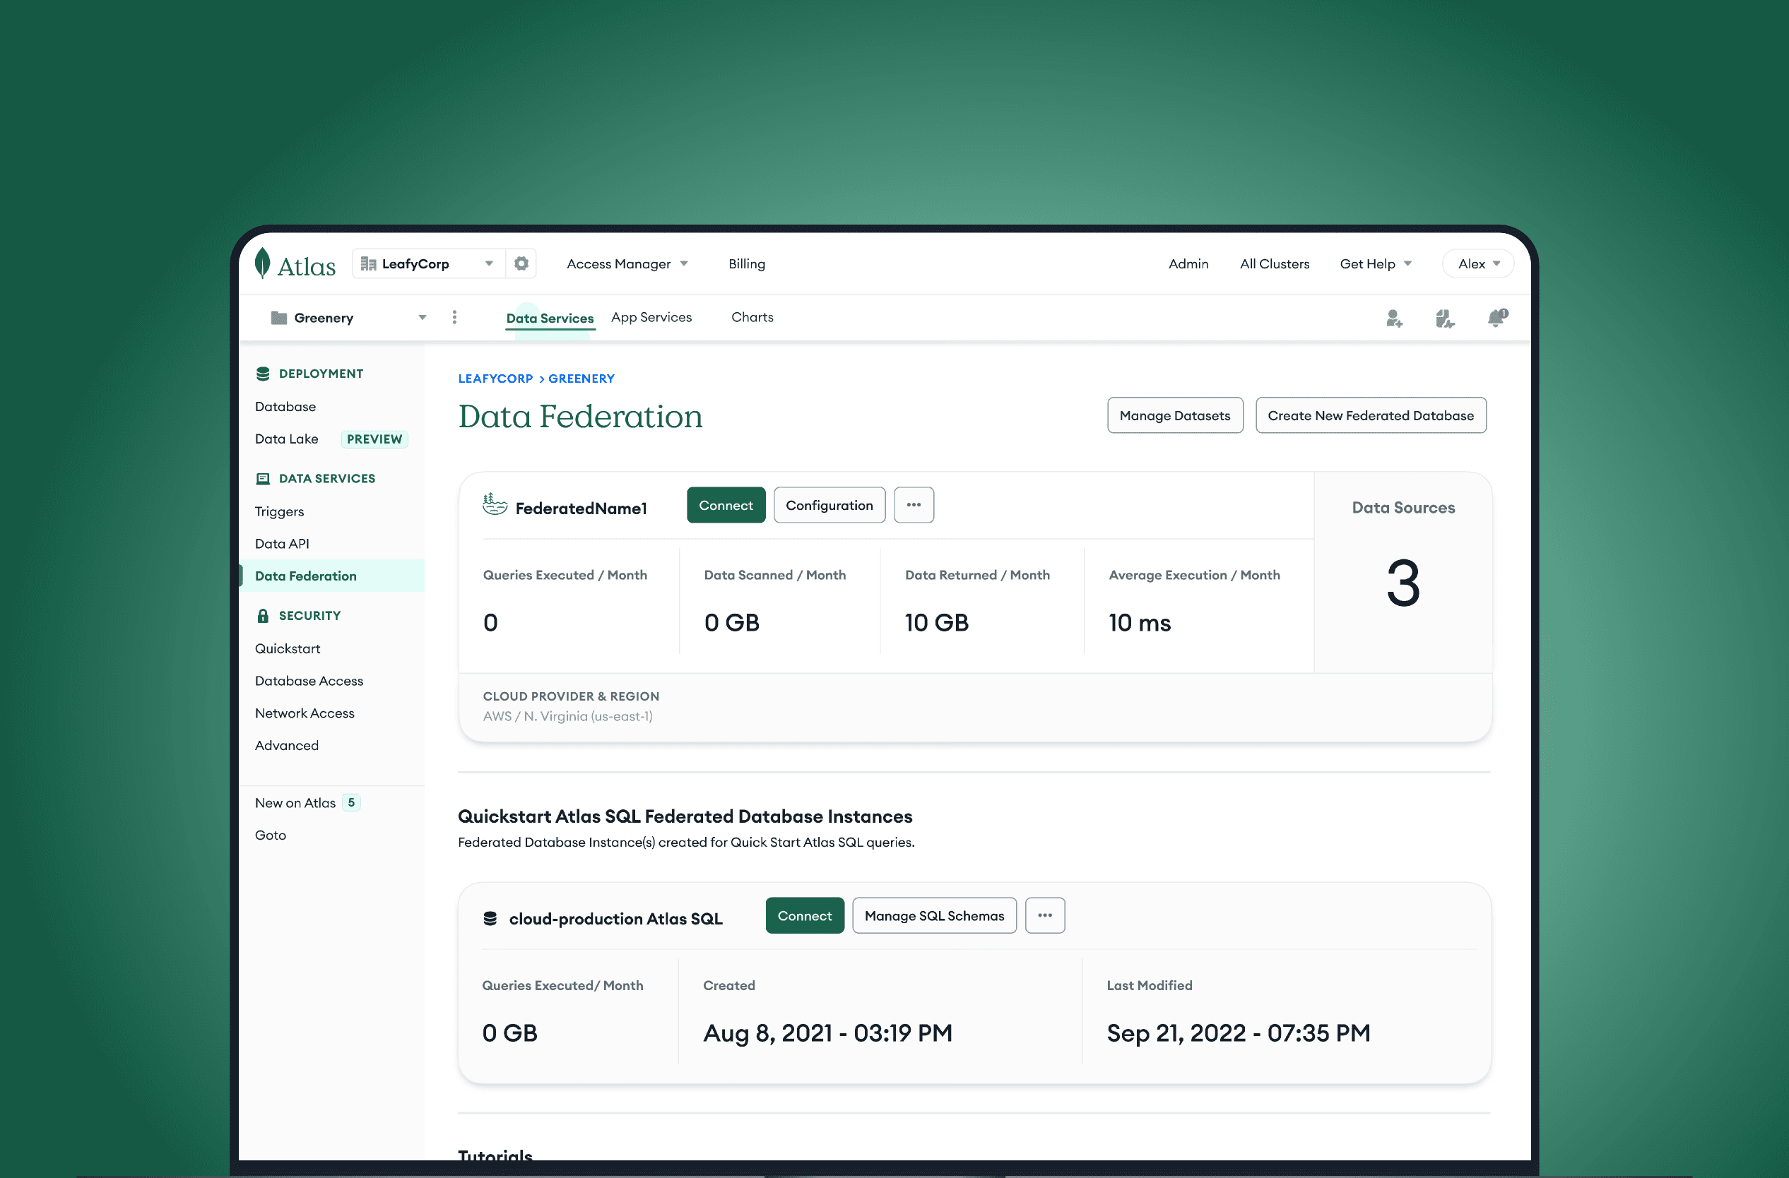
Task: Click Create New Federated Database button
Action: [x=1369, y=415]
